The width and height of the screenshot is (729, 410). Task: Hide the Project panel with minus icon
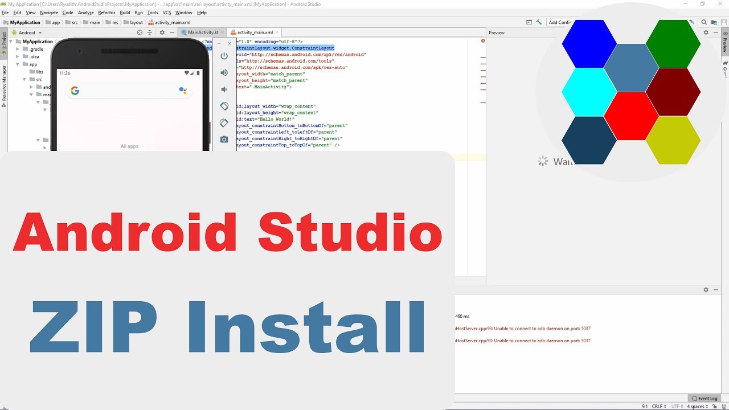click(171, 32)
